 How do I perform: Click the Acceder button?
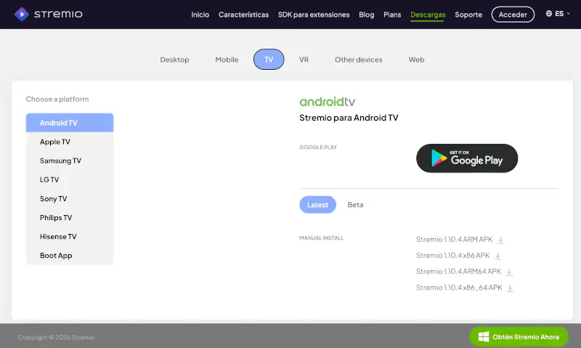[x=513, y=15]
